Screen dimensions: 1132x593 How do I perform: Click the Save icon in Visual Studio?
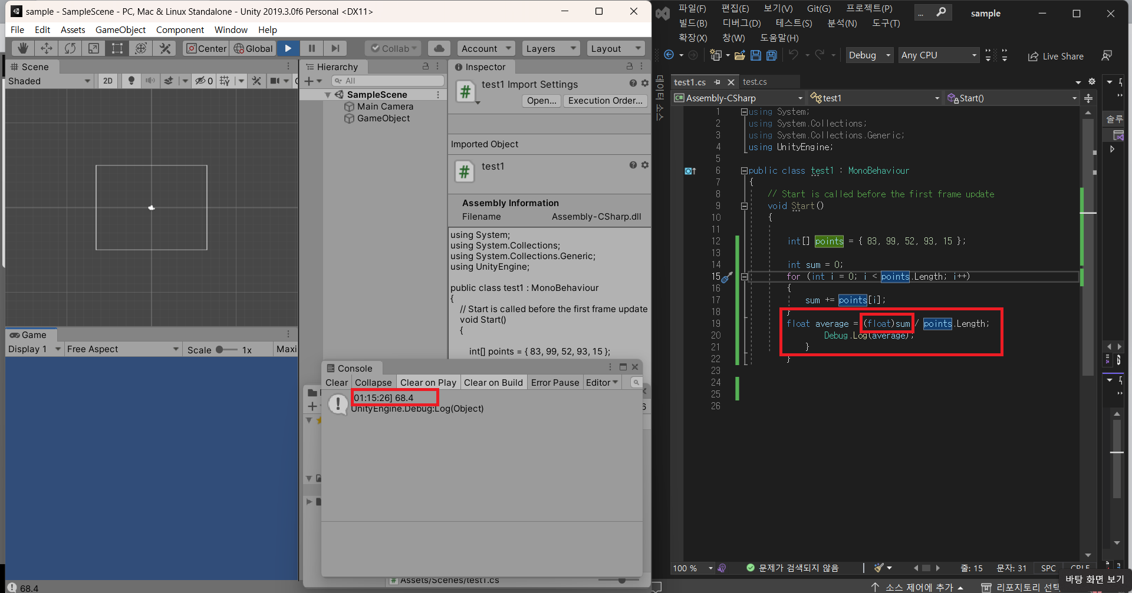[x=756, y=55]
